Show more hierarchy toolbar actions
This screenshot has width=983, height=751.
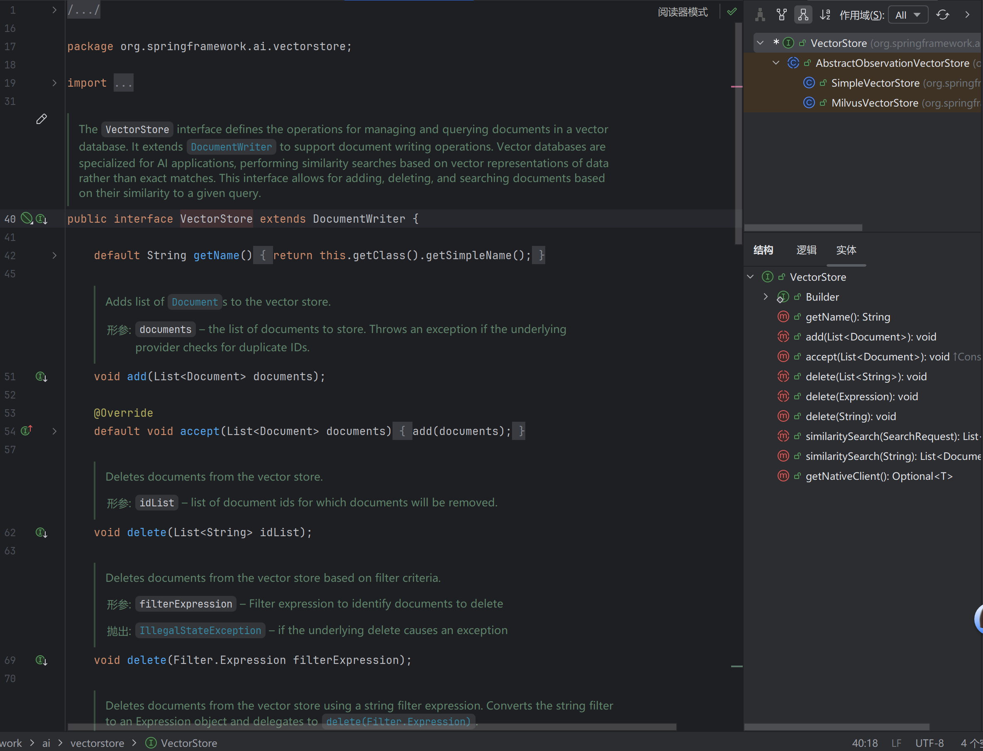click(967, 15)
